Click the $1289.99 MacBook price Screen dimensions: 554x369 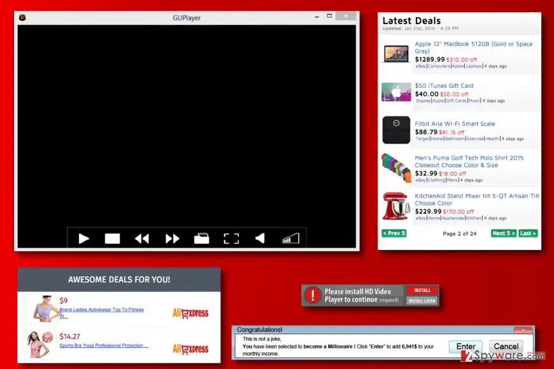[x=430, y=59]
